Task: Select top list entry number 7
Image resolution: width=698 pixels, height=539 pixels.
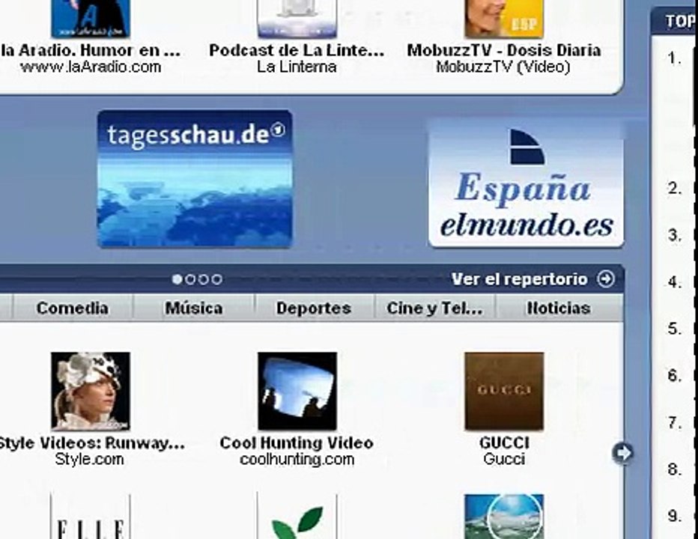Action: point(675,422)
